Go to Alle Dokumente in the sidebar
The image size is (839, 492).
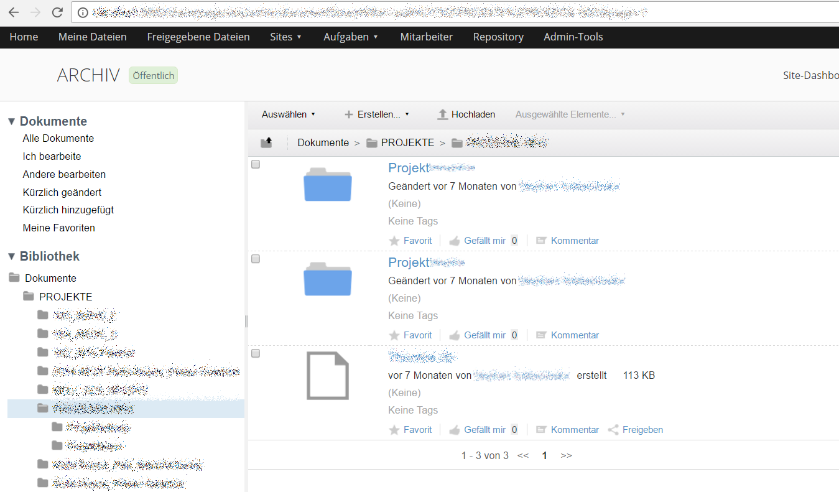(x=58, y=138)
